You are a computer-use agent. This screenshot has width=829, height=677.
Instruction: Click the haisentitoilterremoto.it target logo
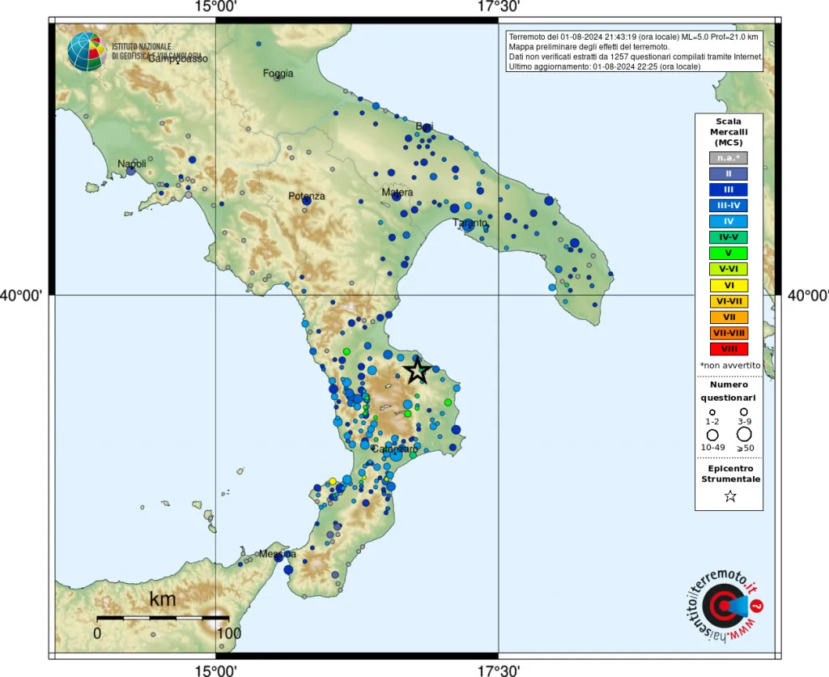coord(722,605)
